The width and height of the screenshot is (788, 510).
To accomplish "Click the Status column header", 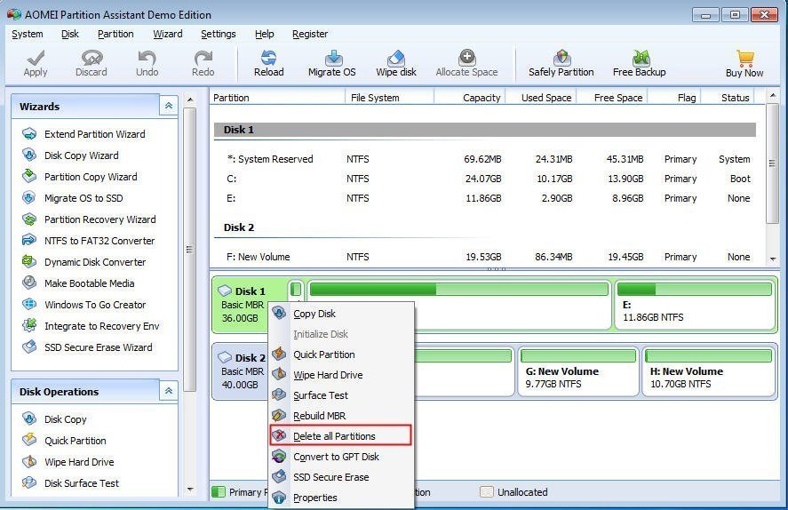I will click(728, 98).
